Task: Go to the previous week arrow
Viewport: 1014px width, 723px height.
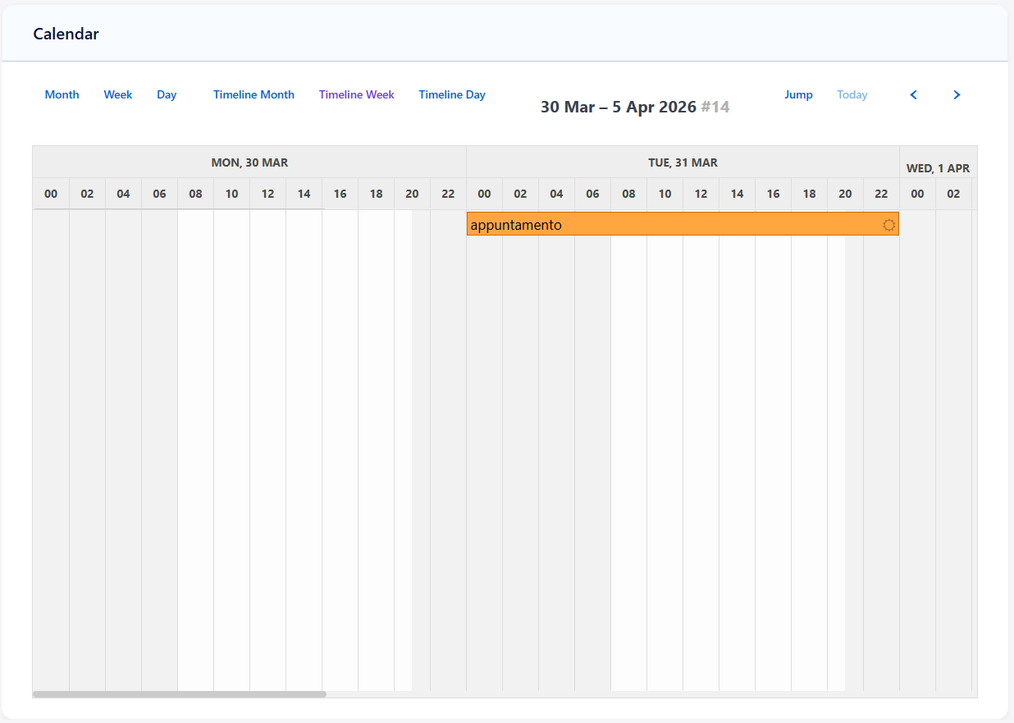Action: click(913, 95)
